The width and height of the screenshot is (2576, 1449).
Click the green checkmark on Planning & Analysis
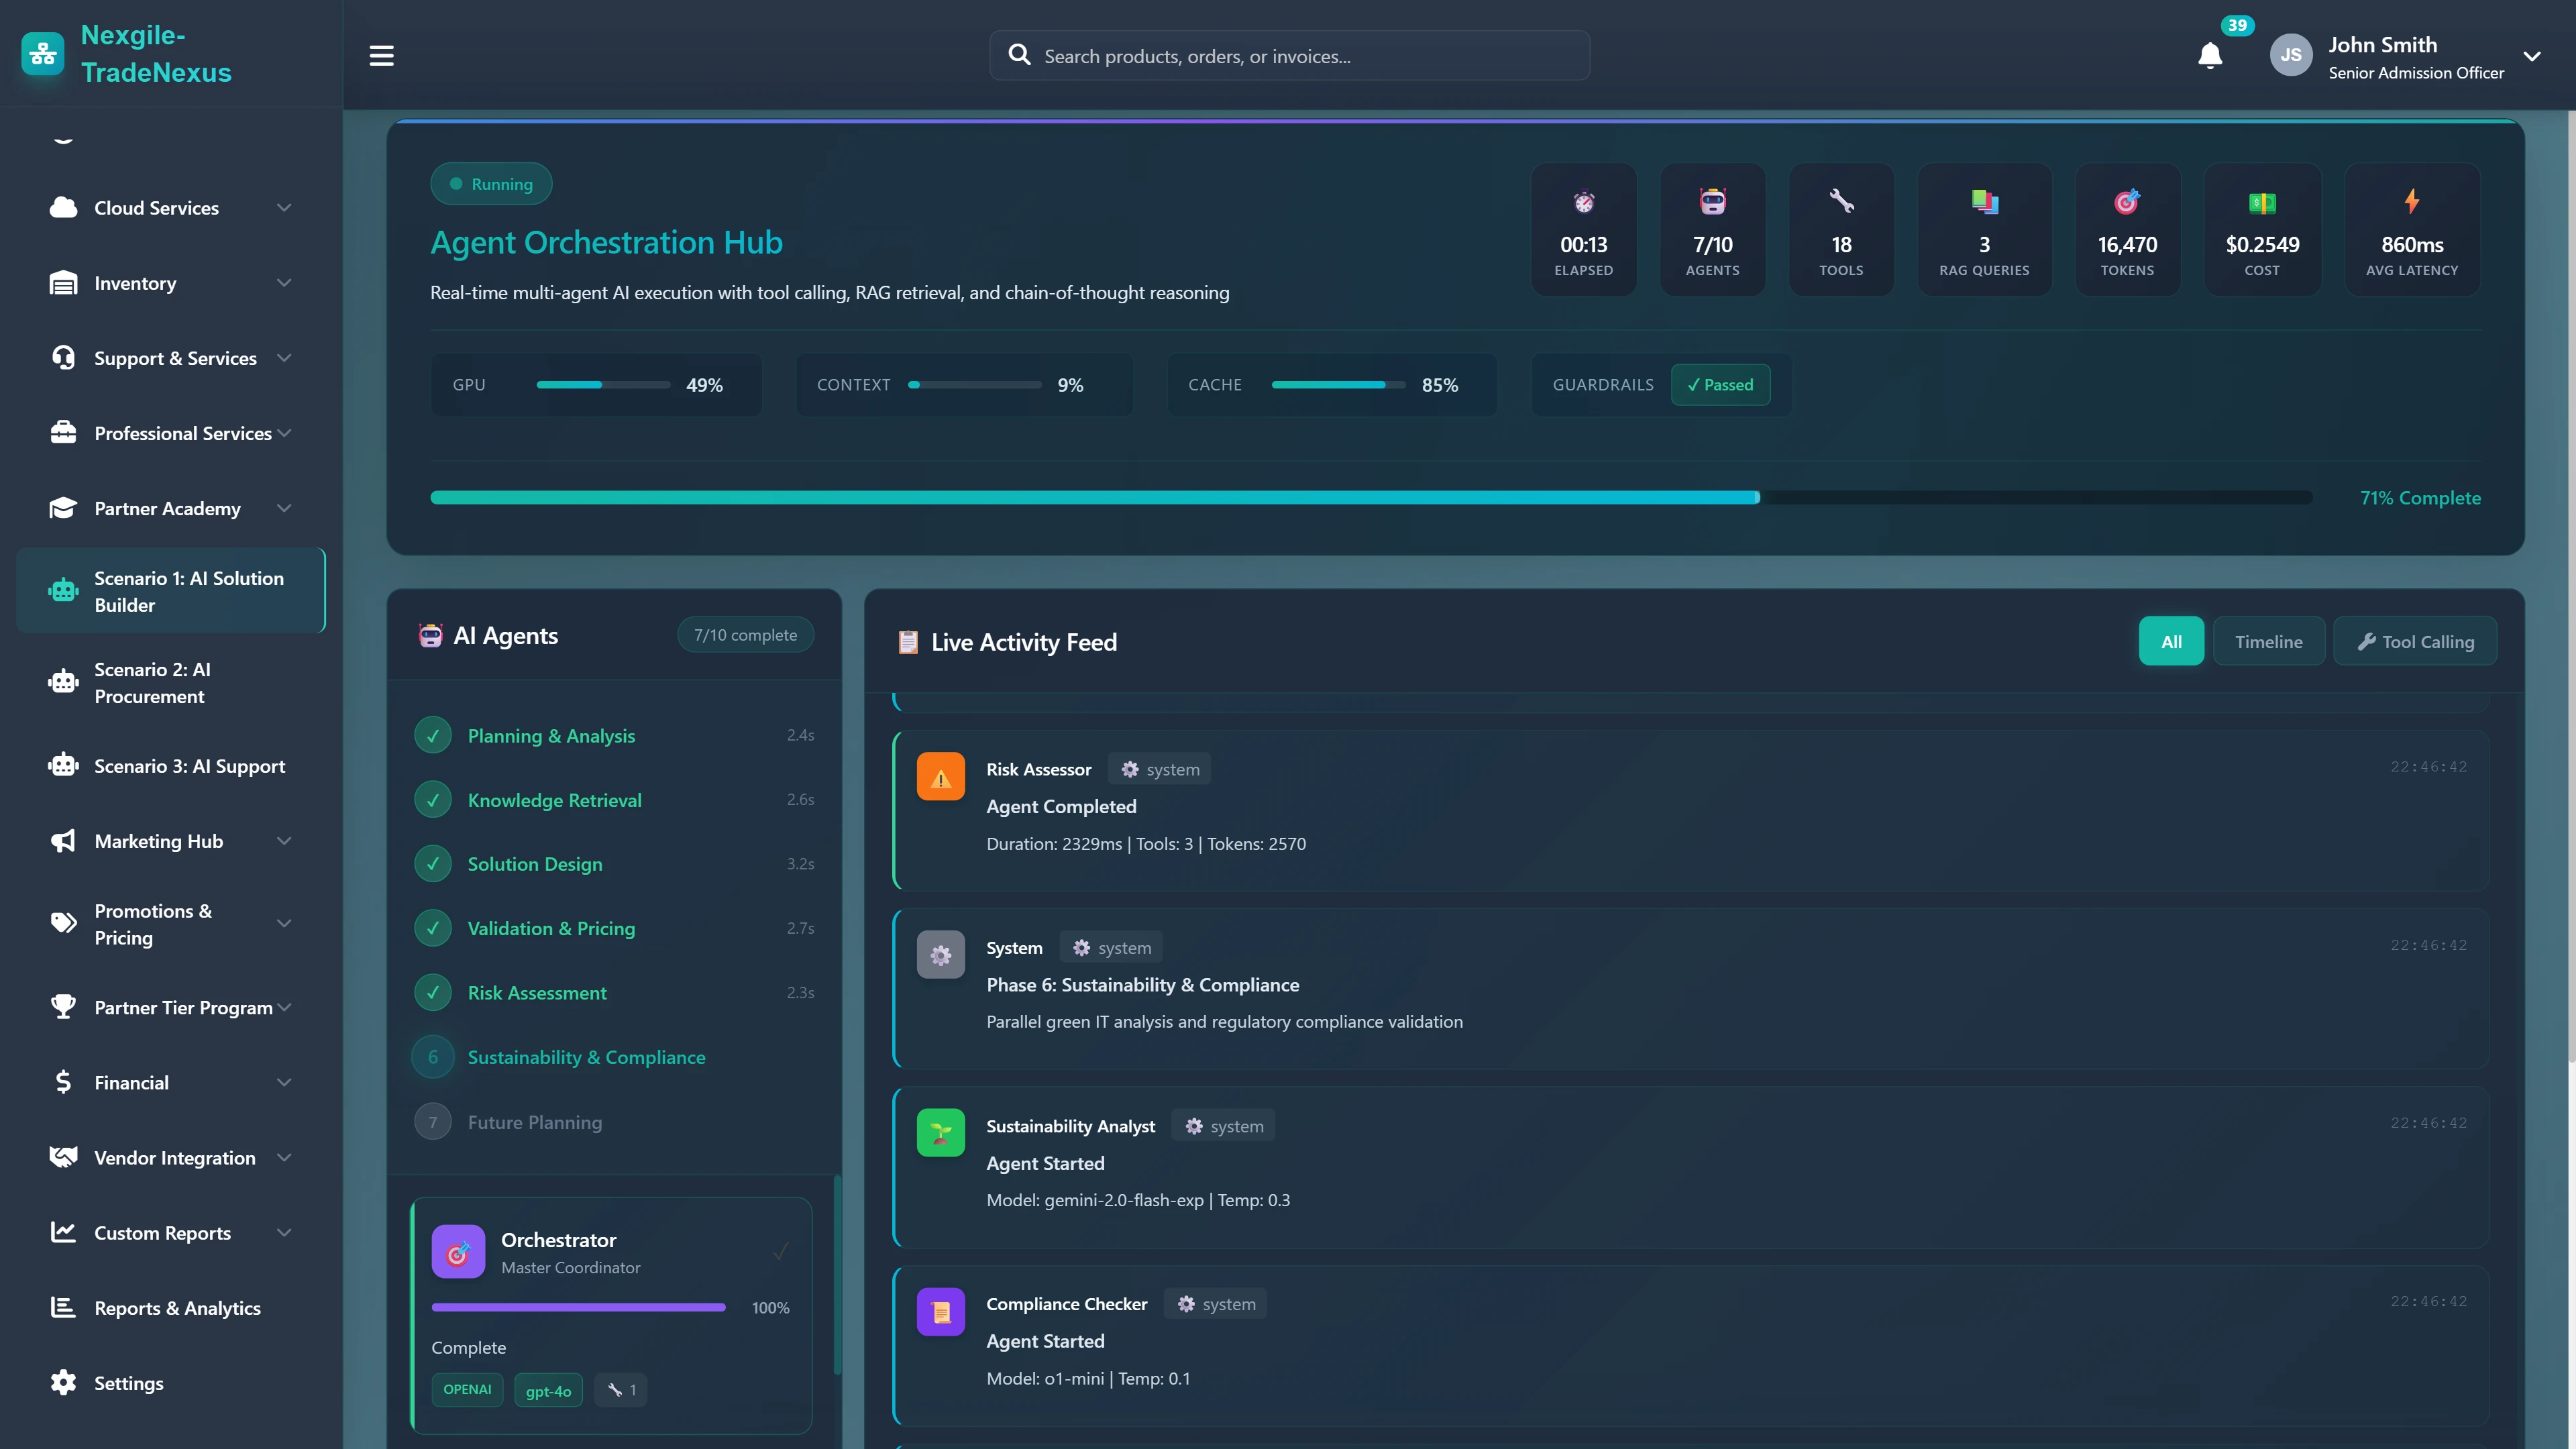point(432,735)
